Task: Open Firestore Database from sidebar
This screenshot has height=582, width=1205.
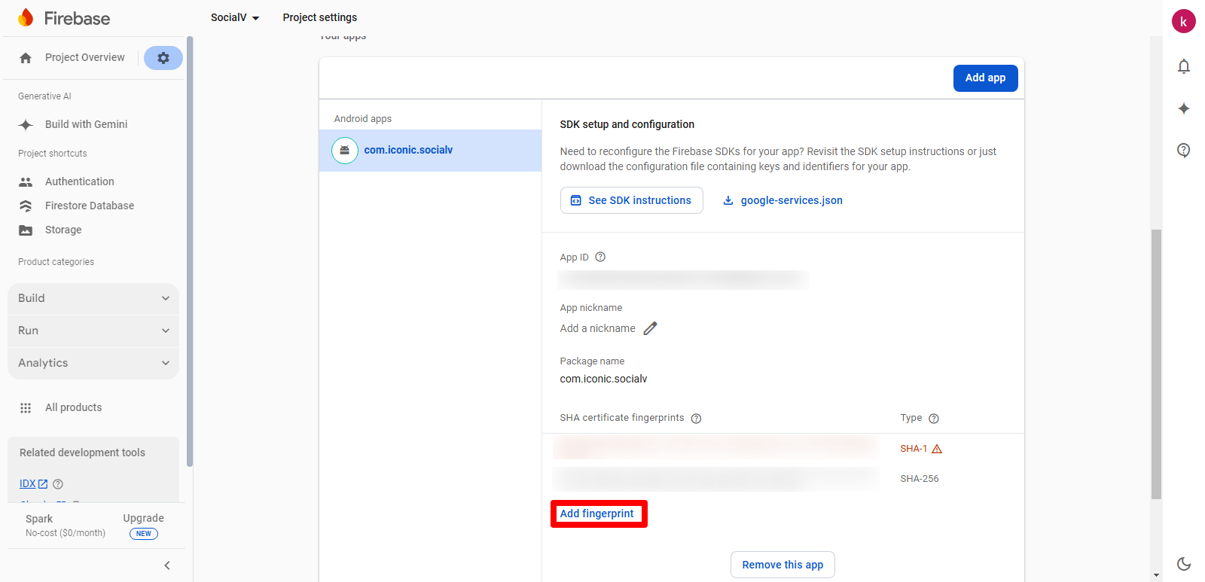Action: [89, 206]
